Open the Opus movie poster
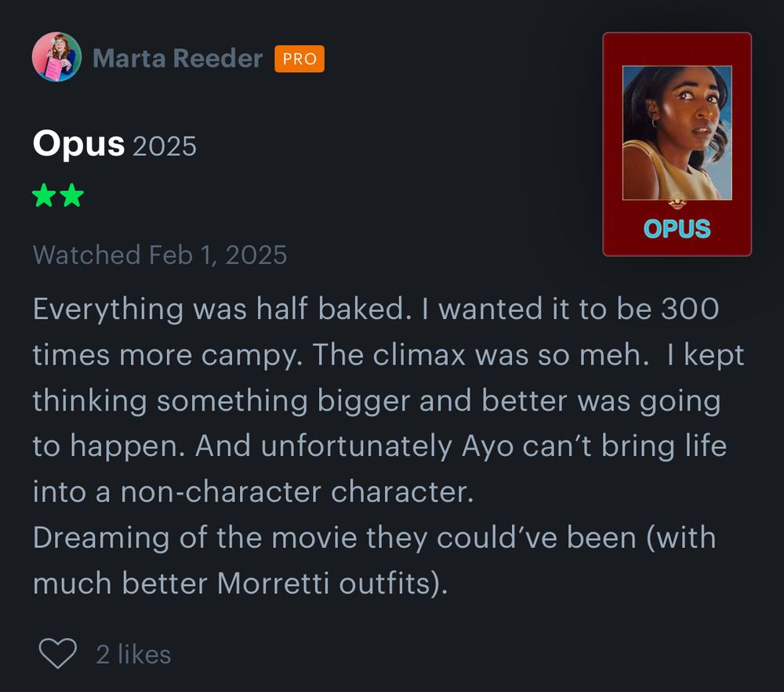Image resolution: width=784 pixels, height=692 pixels. (x=677, y=144)
